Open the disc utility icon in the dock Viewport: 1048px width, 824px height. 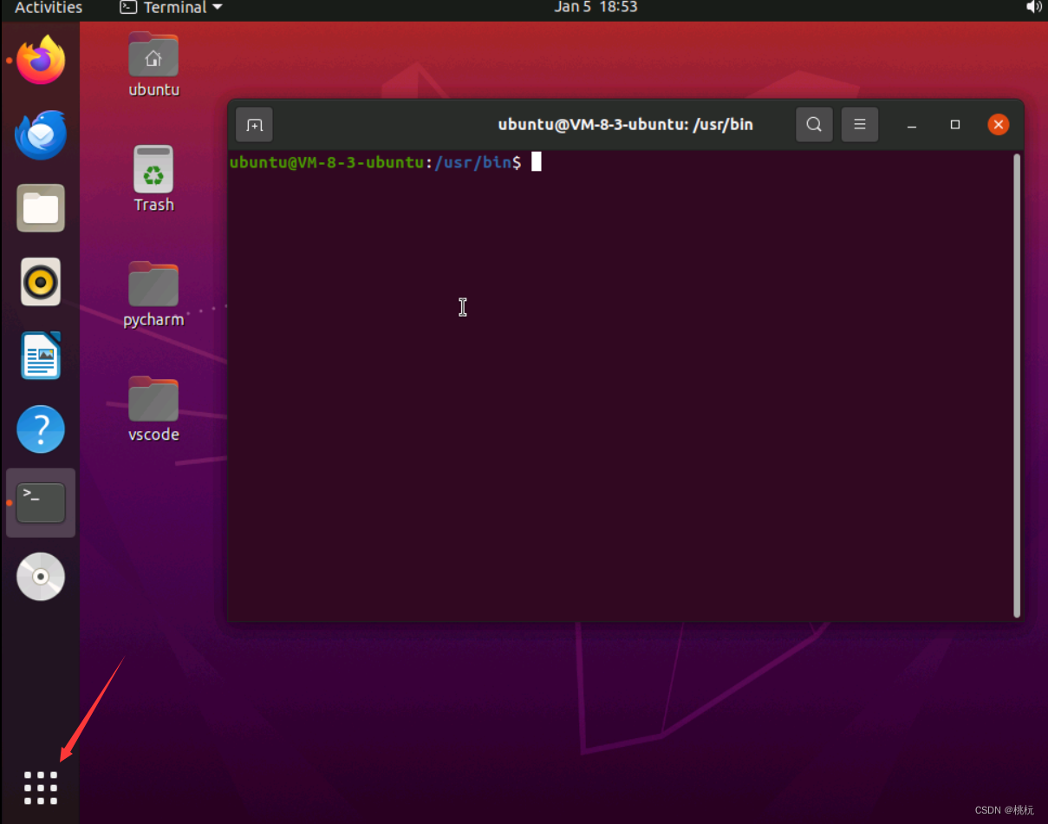40,576
